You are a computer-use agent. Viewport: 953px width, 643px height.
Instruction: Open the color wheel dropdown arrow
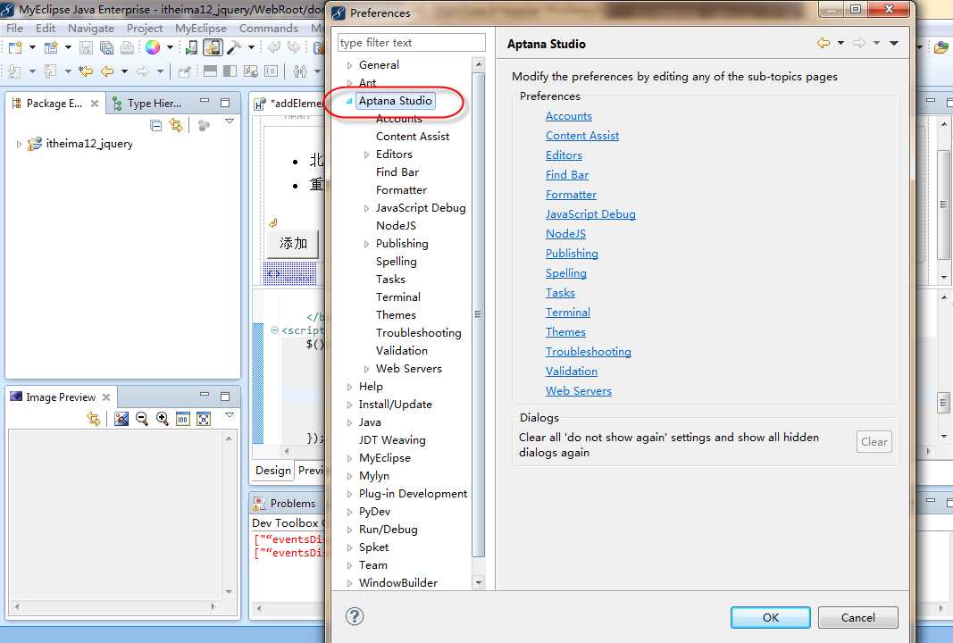pyautogui.click(x=170, y=47)
